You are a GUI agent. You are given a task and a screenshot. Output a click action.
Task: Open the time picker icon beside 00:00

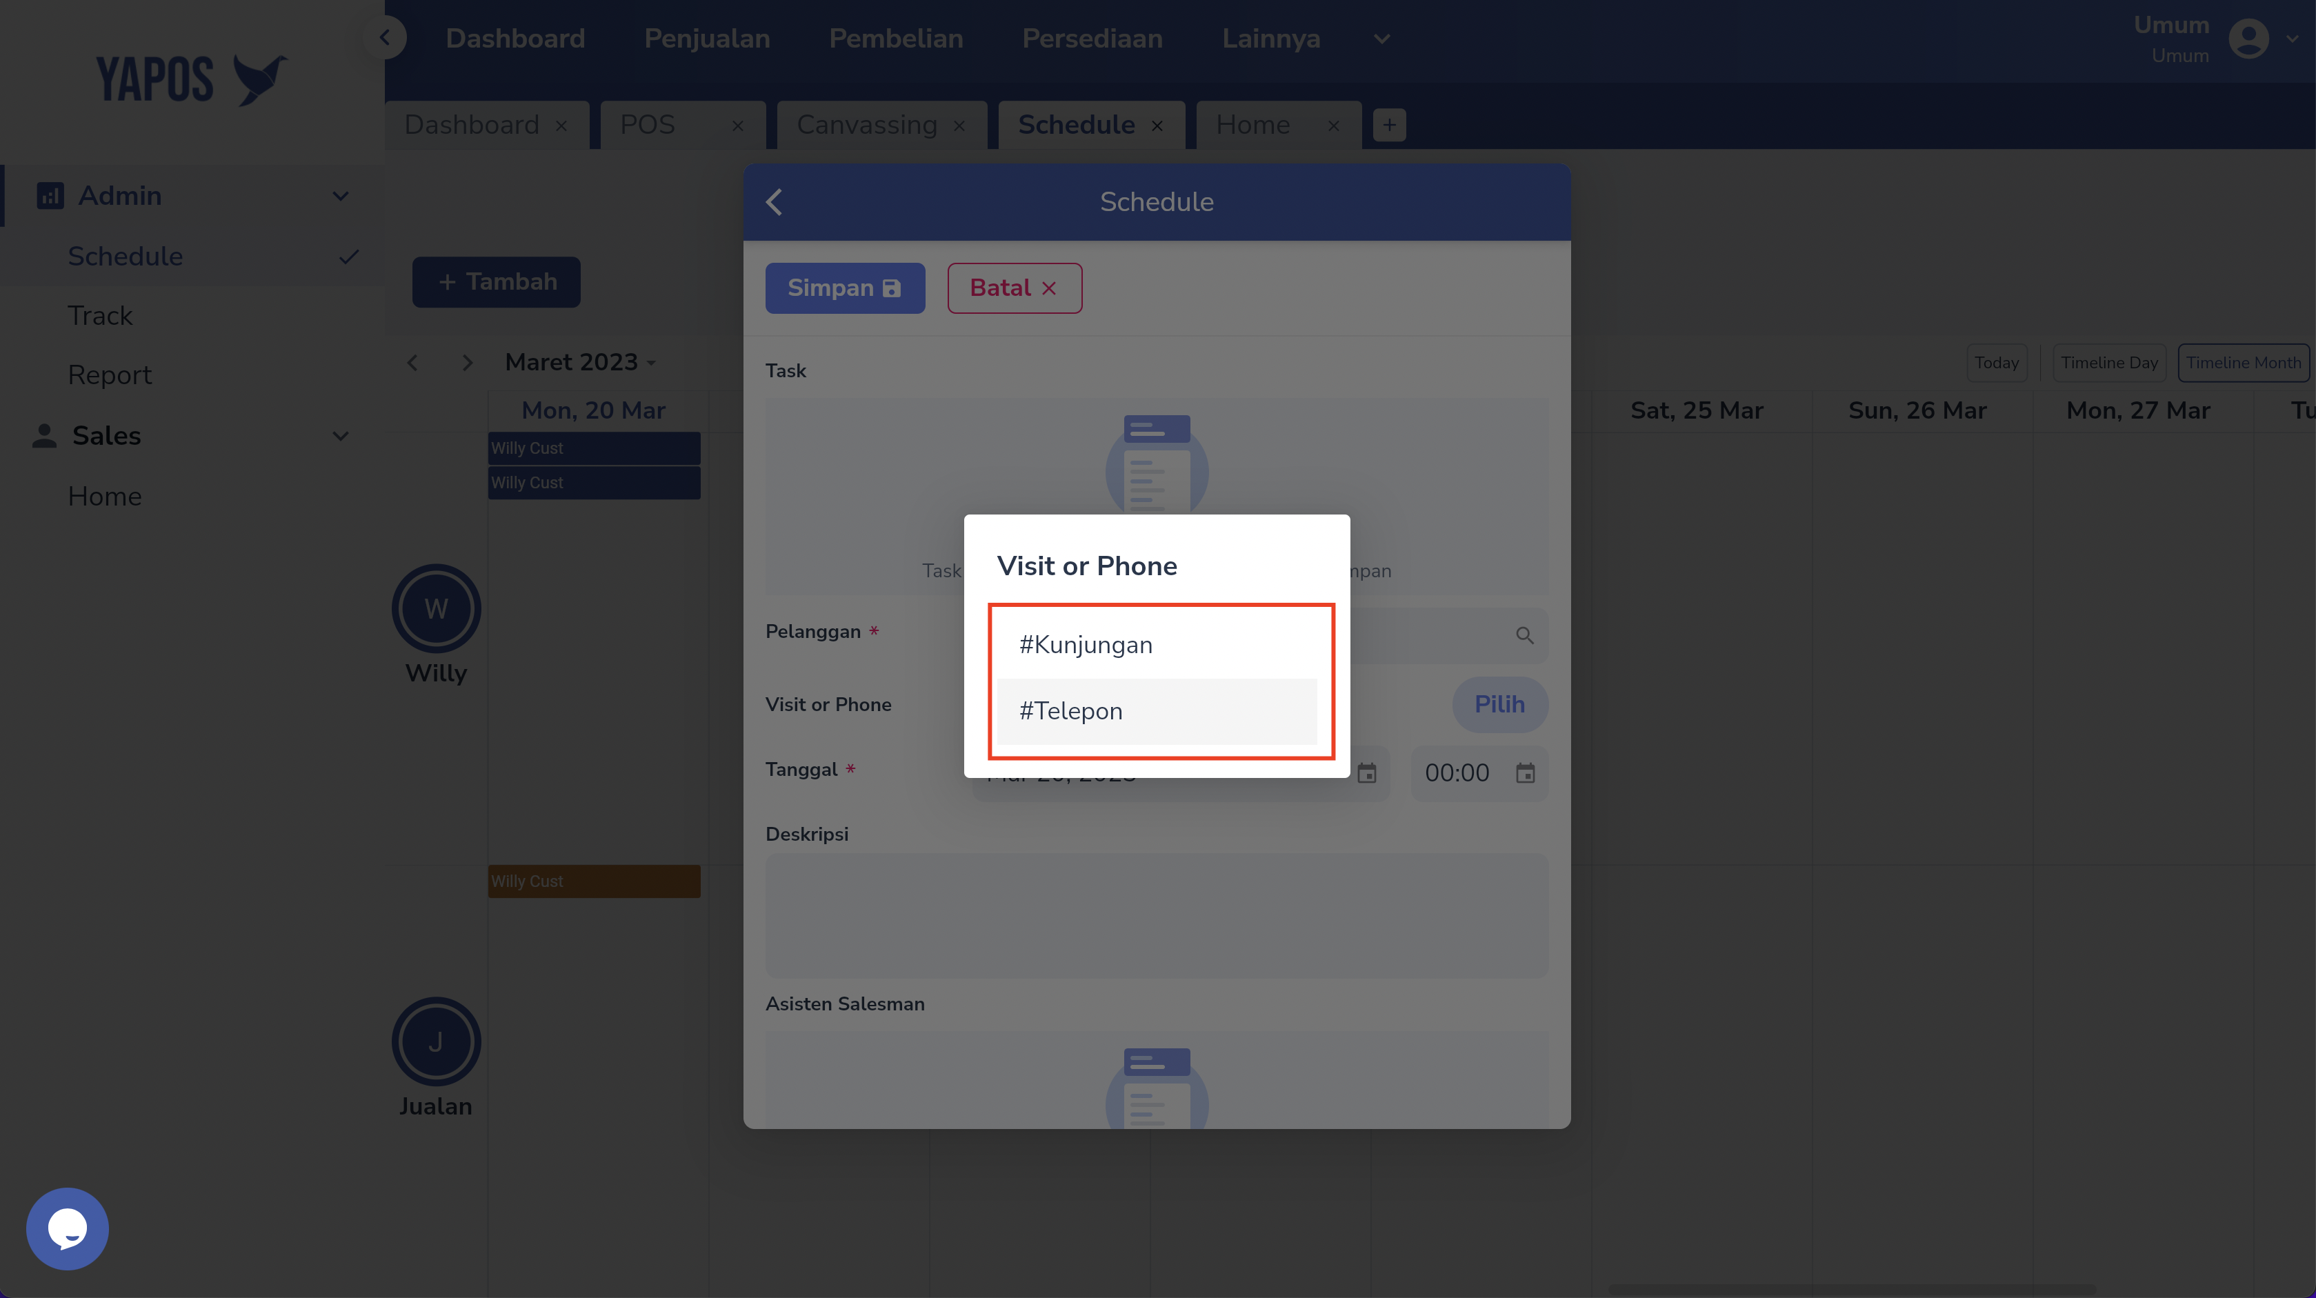click(1525, 773)
